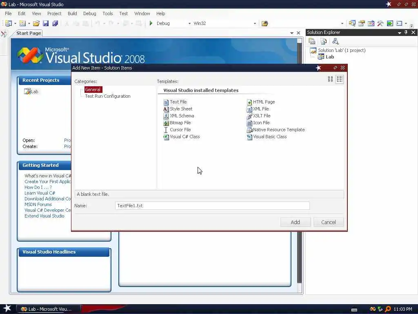Viewport: 418px width, 314px height.
Task: Select the Test Run Configuration category
Action: coord(108,96)
